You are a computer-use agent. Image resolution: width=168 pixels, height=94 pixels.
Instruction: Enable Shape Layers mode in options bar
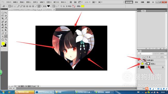tap(10, 6)
